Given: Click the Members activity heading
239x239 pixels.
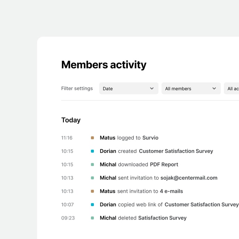Looking at the screenshot, I should click(104, 65).
